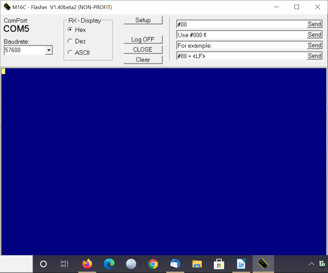
Task: Switch to LibreOffice Writer in taskbar
Action: click(x=241, y=264)
